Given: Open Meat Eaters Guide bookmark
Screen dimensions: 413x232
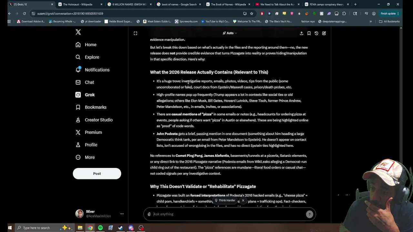Looking at the screenshot, I should click(x=156, y=22).
